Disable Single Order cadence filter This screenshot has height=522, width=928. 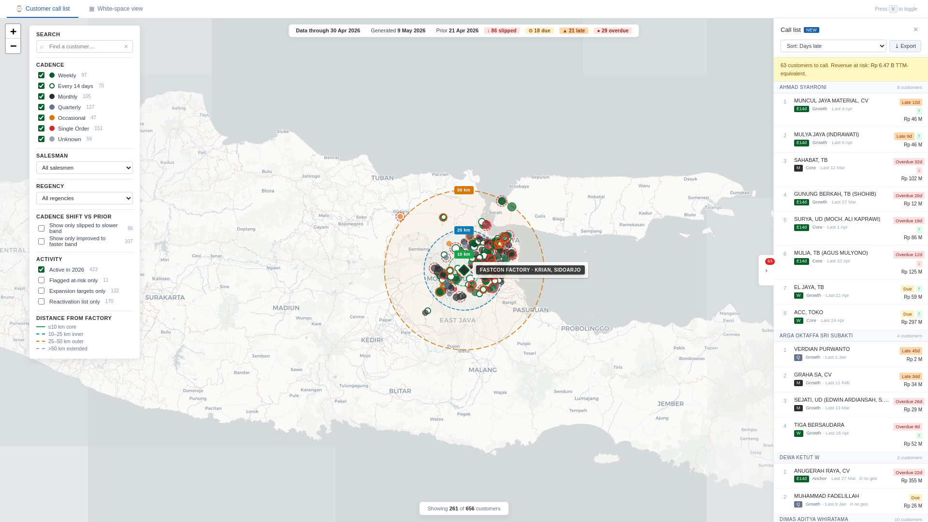click(x=41, y=129)
